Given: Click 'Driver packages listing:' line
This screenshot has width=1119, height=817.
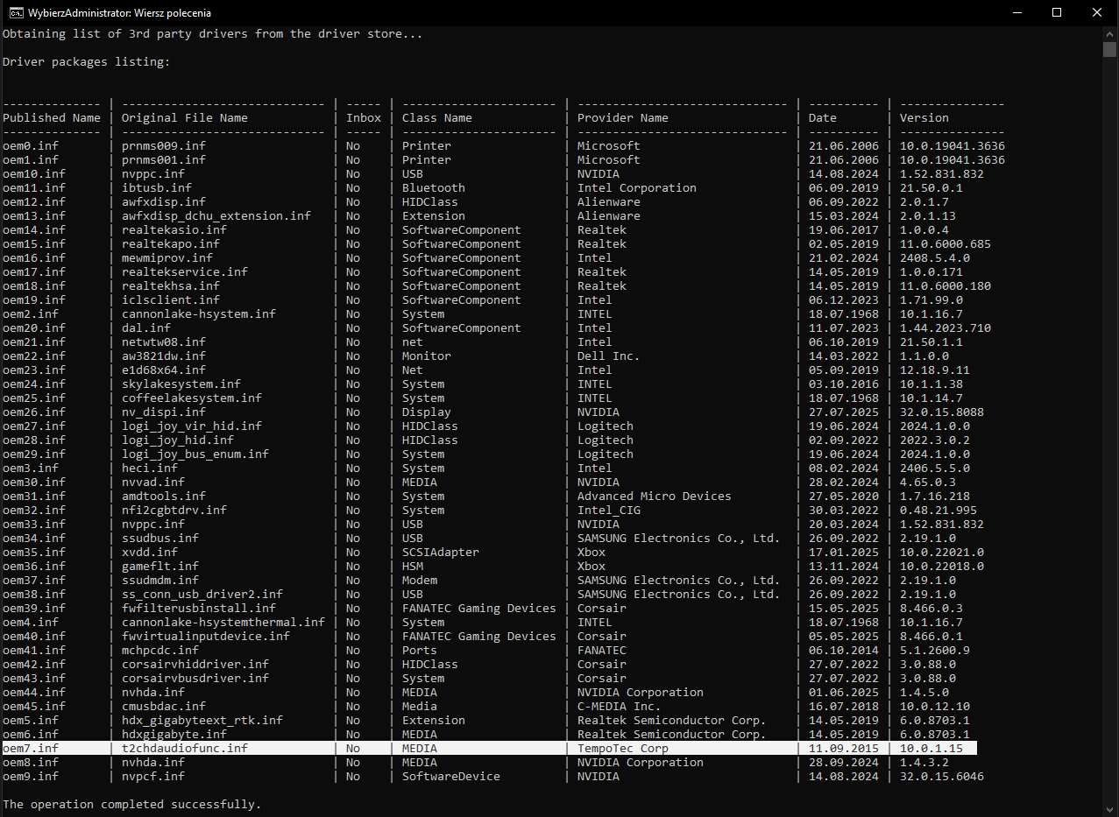Looking at the screenshot, I should click(x=87, y=62).
